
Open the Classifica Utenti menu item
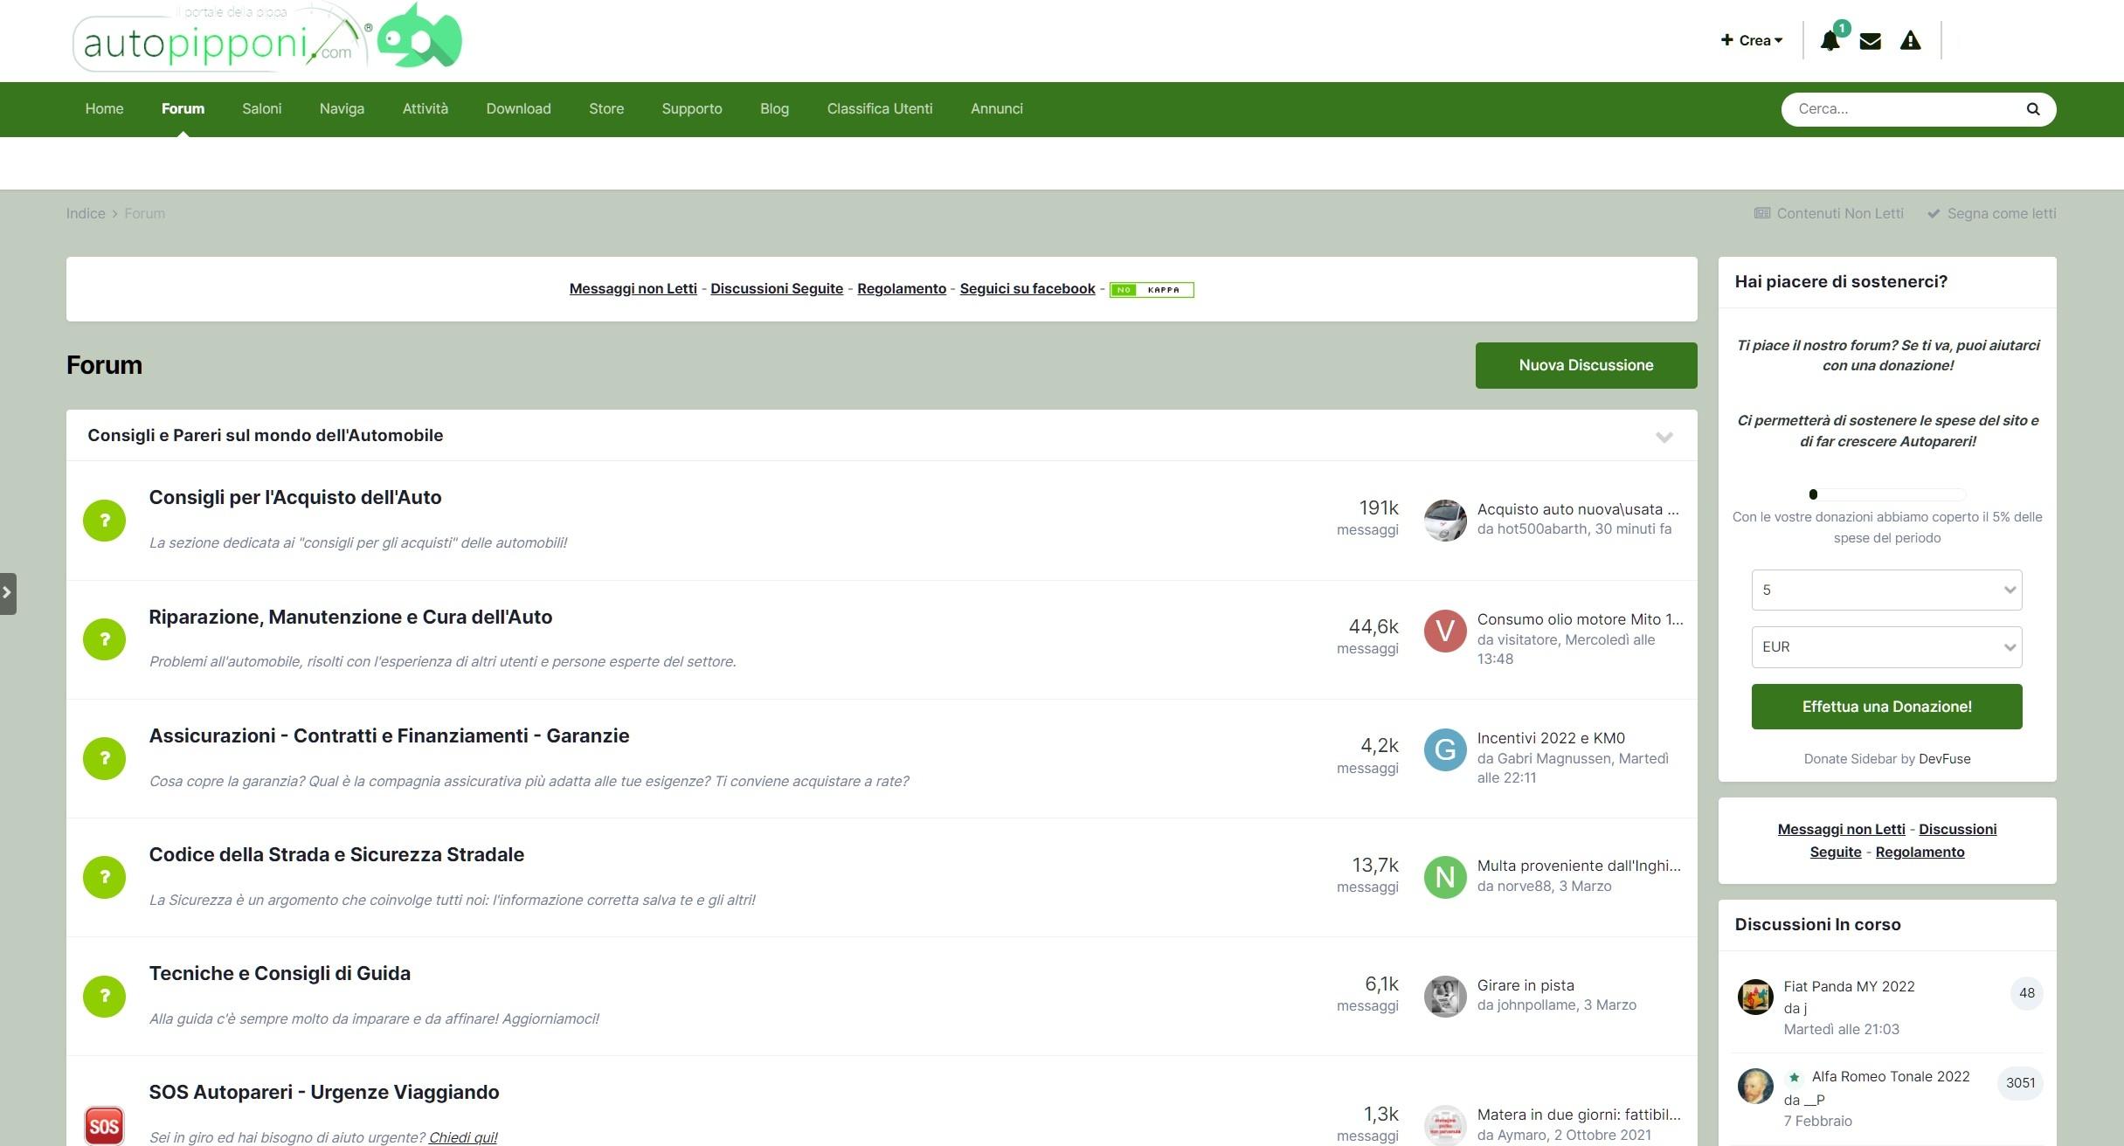[x=879, y=109]
